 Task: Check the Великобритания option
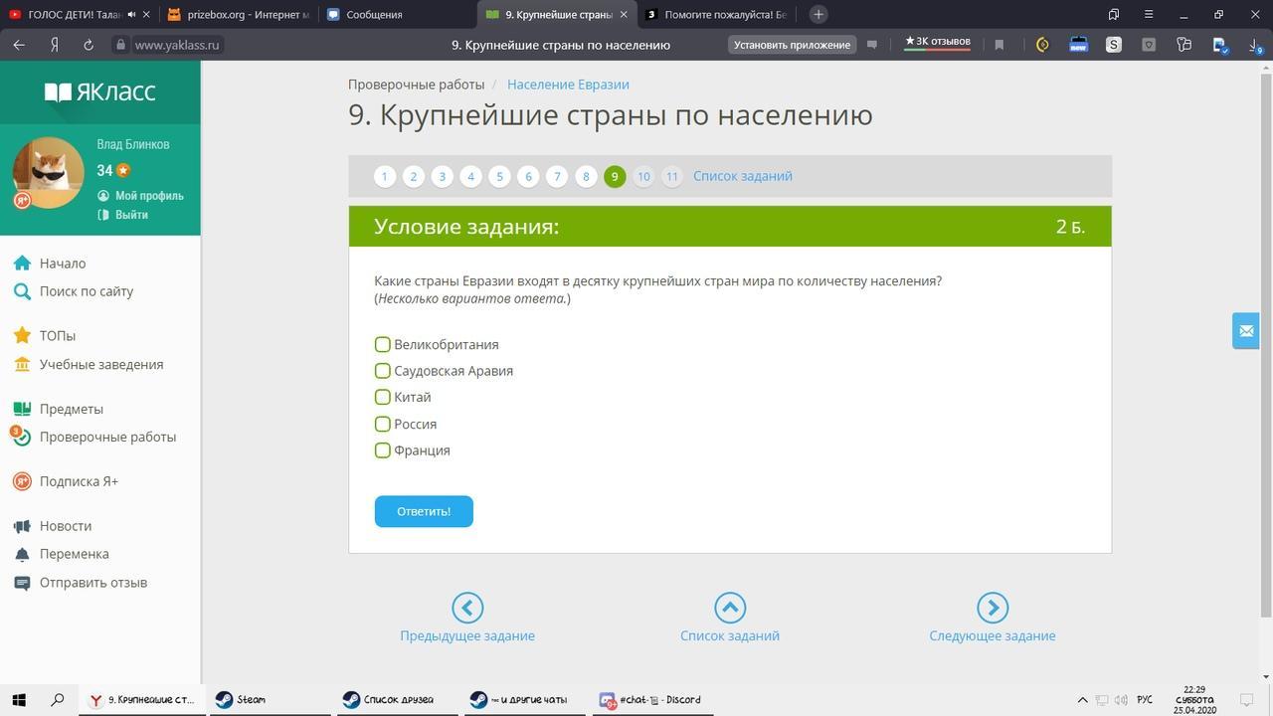382,344
